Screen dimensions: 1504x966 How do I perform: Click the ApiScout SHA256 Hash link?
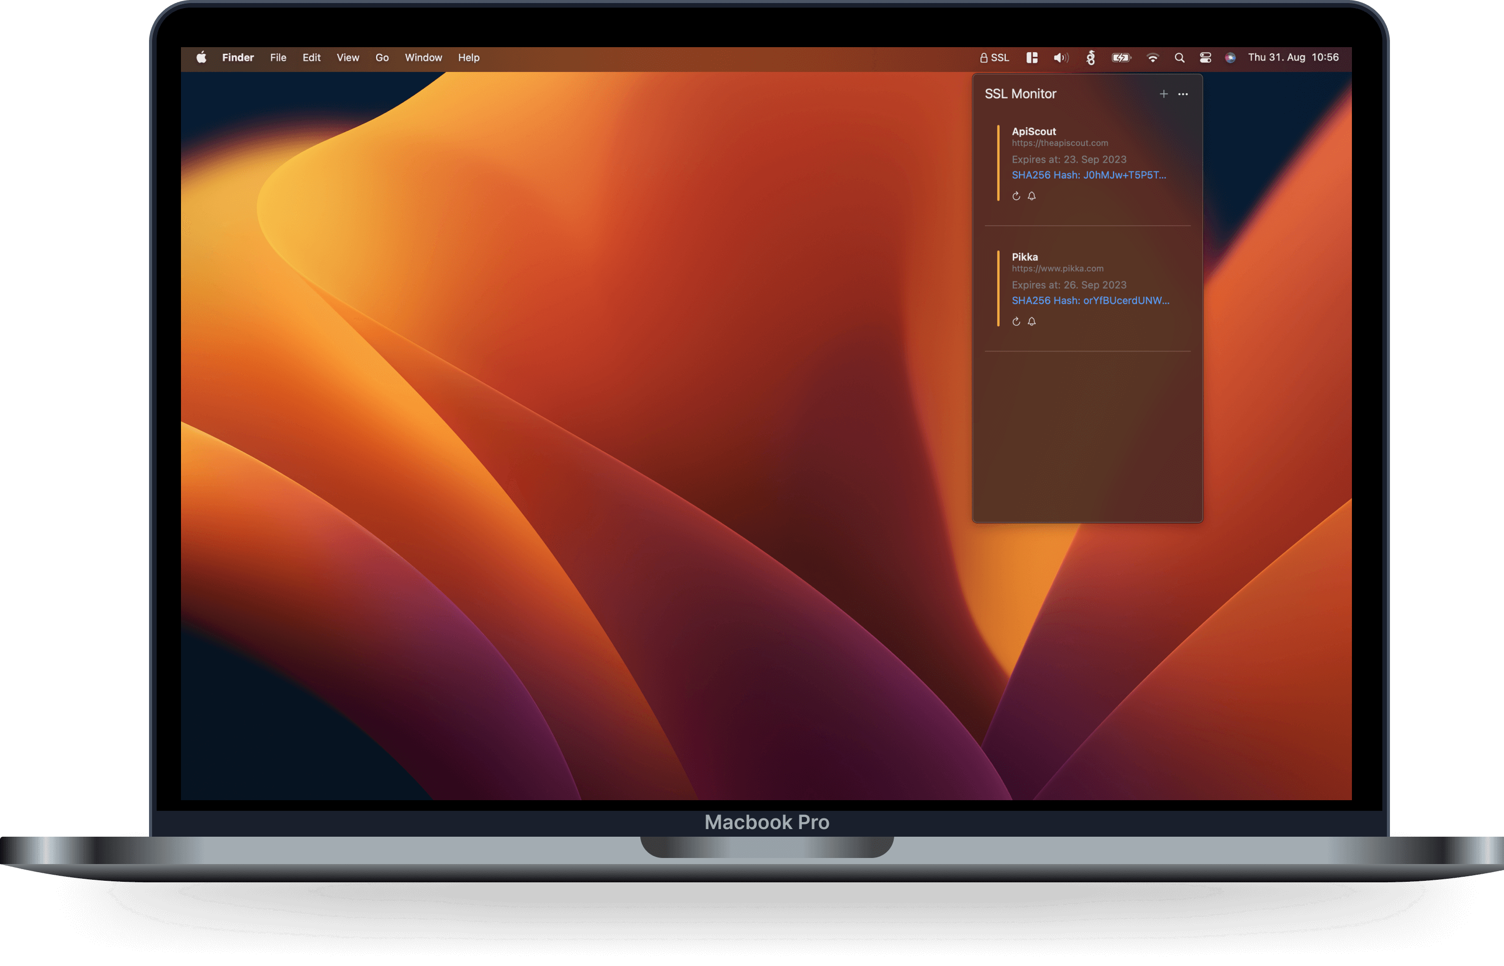1089,175
